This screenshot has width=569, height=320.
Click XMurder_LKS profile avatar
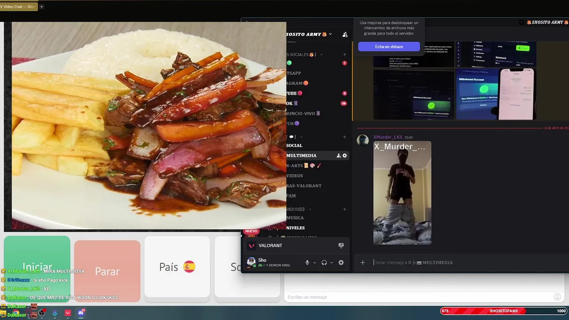tap(363, 140)
